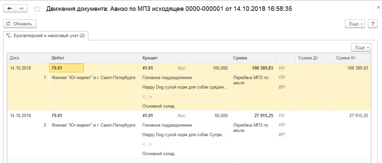Select Бухгалтерский и налоговый учет tab
Viewport: 382px width, 163px height.
coord(46,36)
